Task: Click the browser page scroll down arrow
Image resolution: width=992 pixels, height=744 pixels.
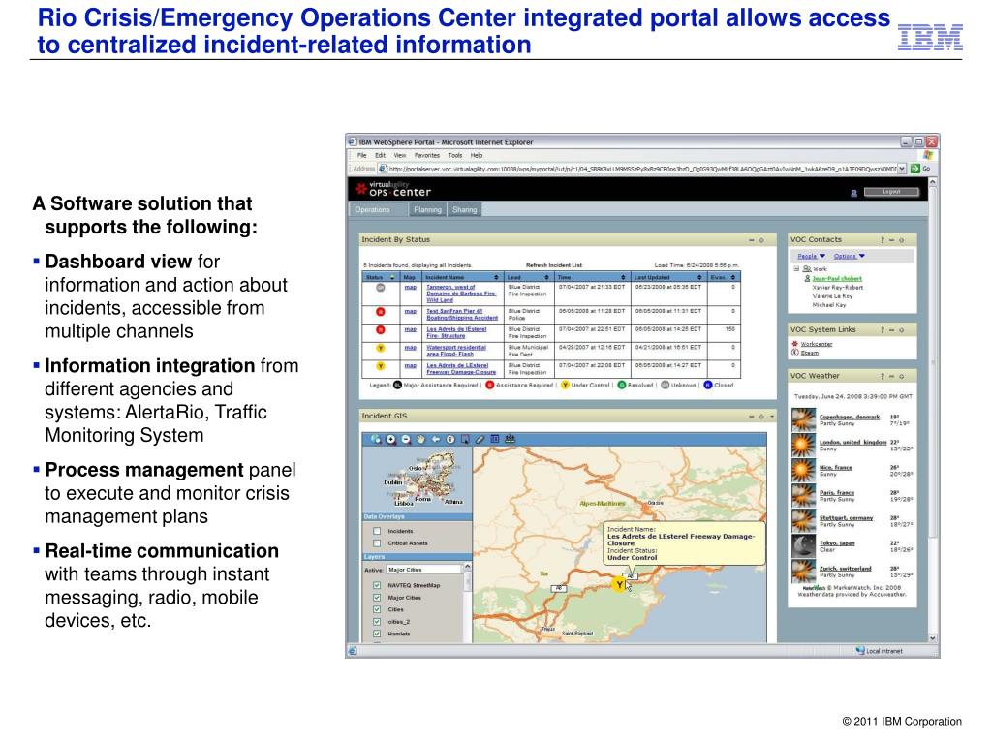Action: 933,638
